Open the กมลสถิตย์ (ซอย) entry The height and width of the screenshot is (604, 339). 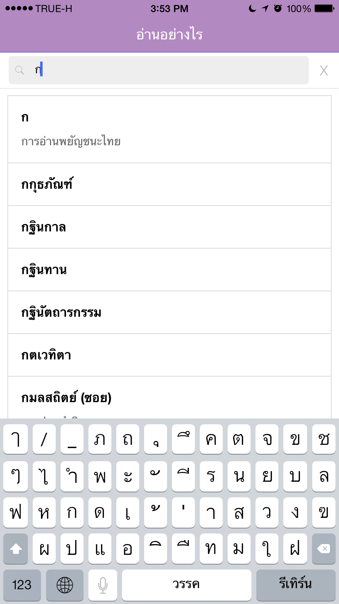click(169, 397)
